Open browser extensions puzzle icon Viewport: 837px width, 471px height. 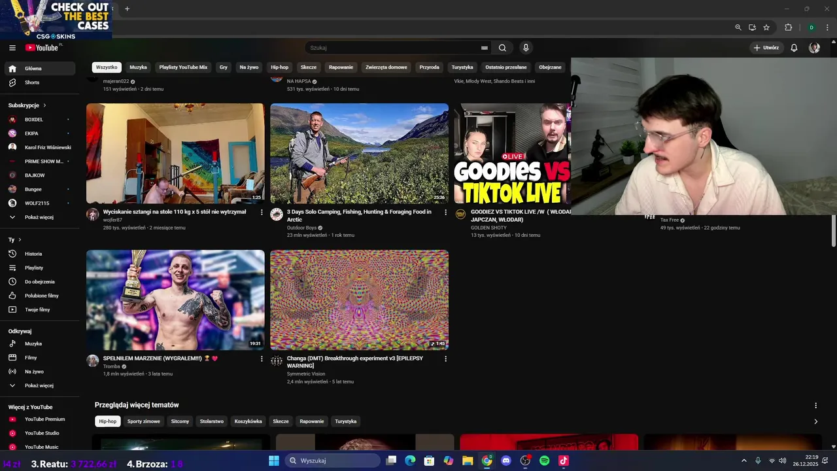788,27
